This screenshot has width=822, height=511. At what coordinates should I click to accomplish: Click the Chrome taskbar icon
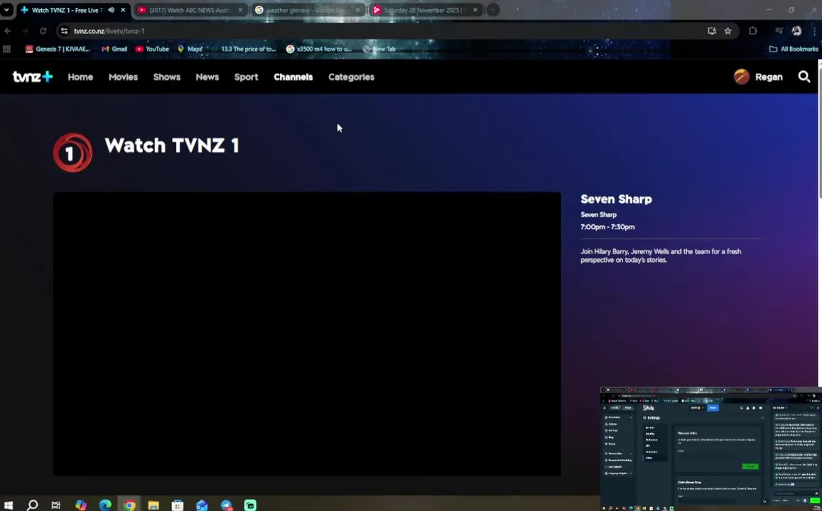129,505
